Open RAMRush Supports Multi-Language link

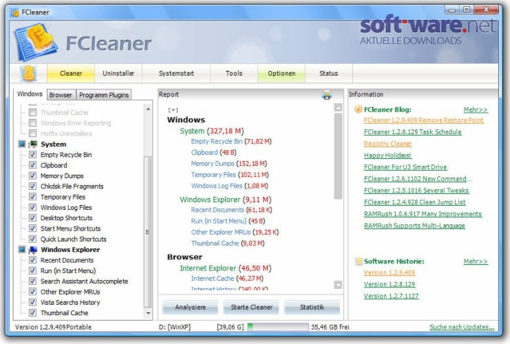point(414,226)
